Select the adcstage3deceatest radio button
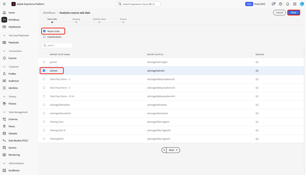This screenshot has height=175, width=306. click(44, 105)
